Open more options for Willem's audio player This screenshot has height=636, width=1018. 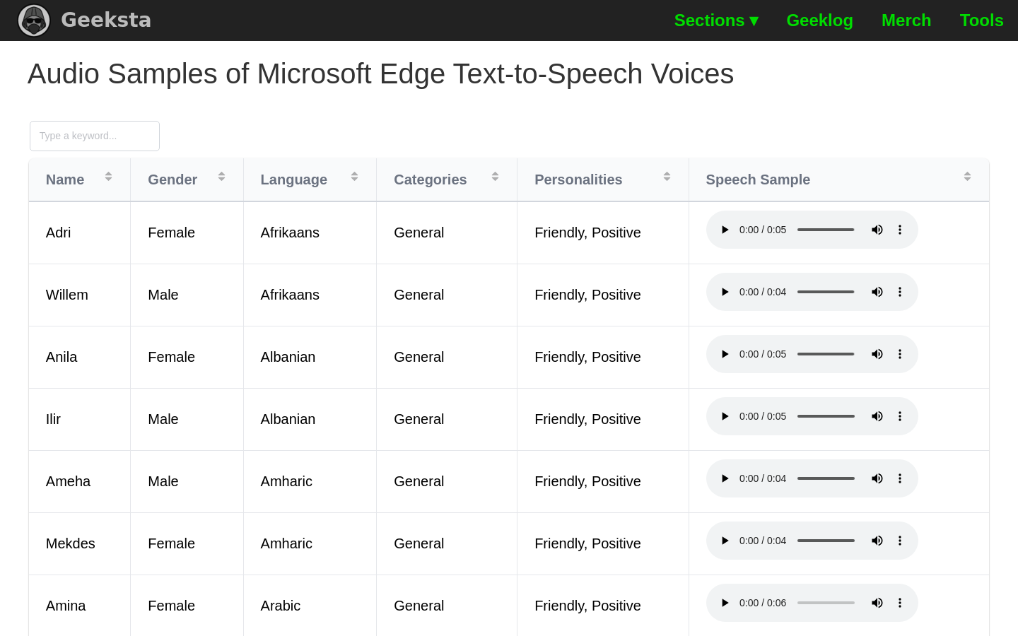[x=900, y=292]
